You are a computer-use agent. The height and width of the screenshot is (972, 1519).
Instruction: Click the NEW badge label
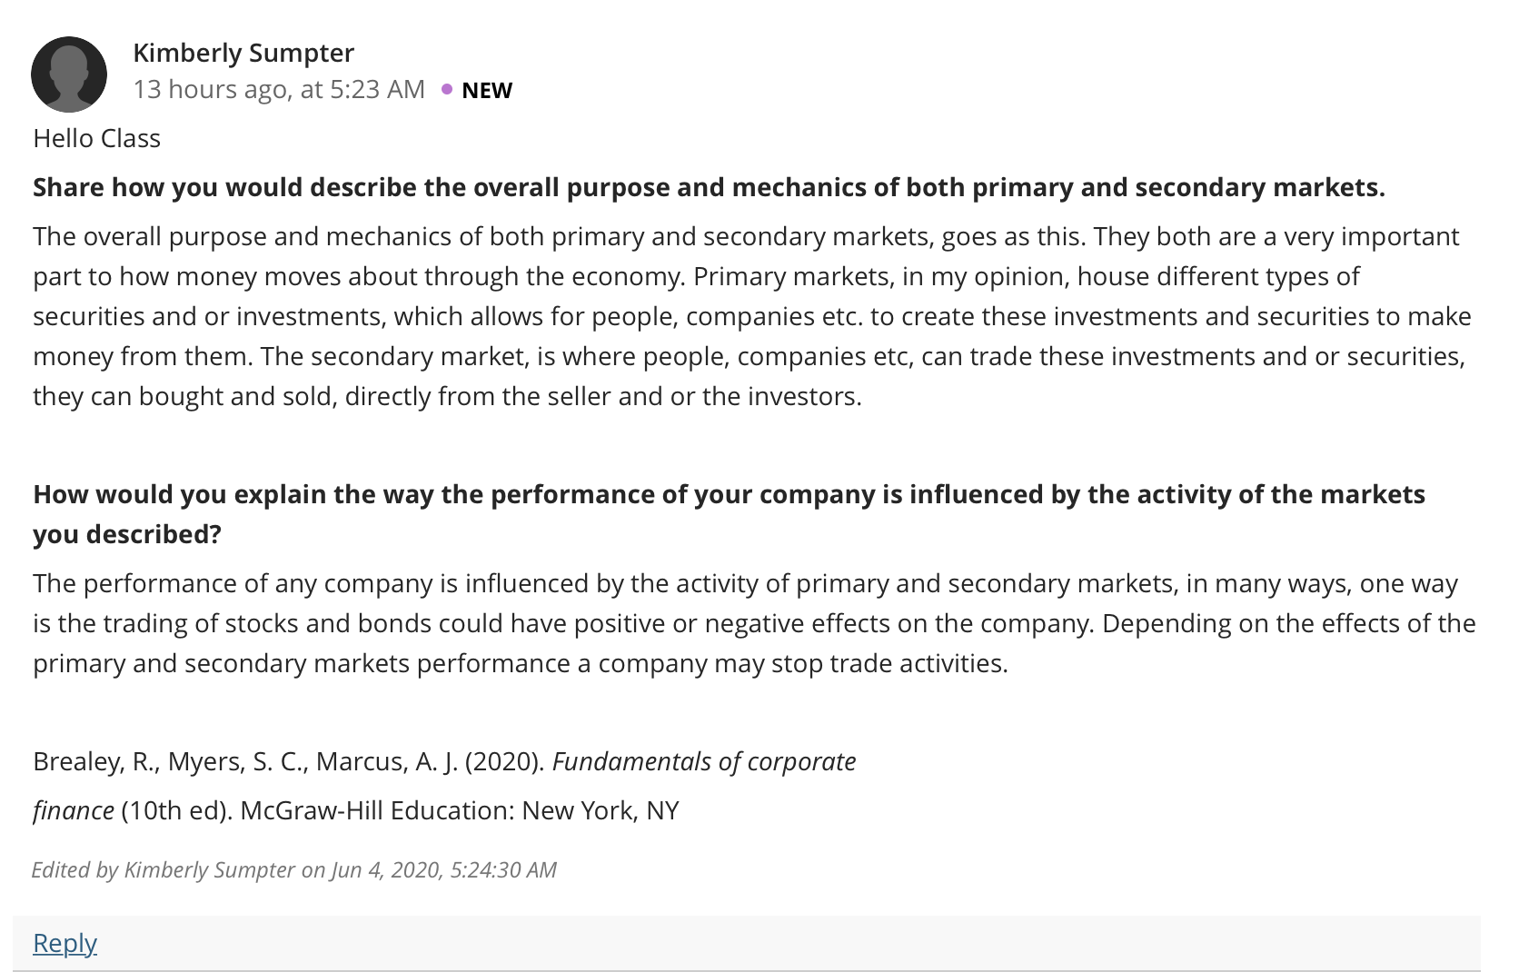pyautogui.click(x=487, y=90)
